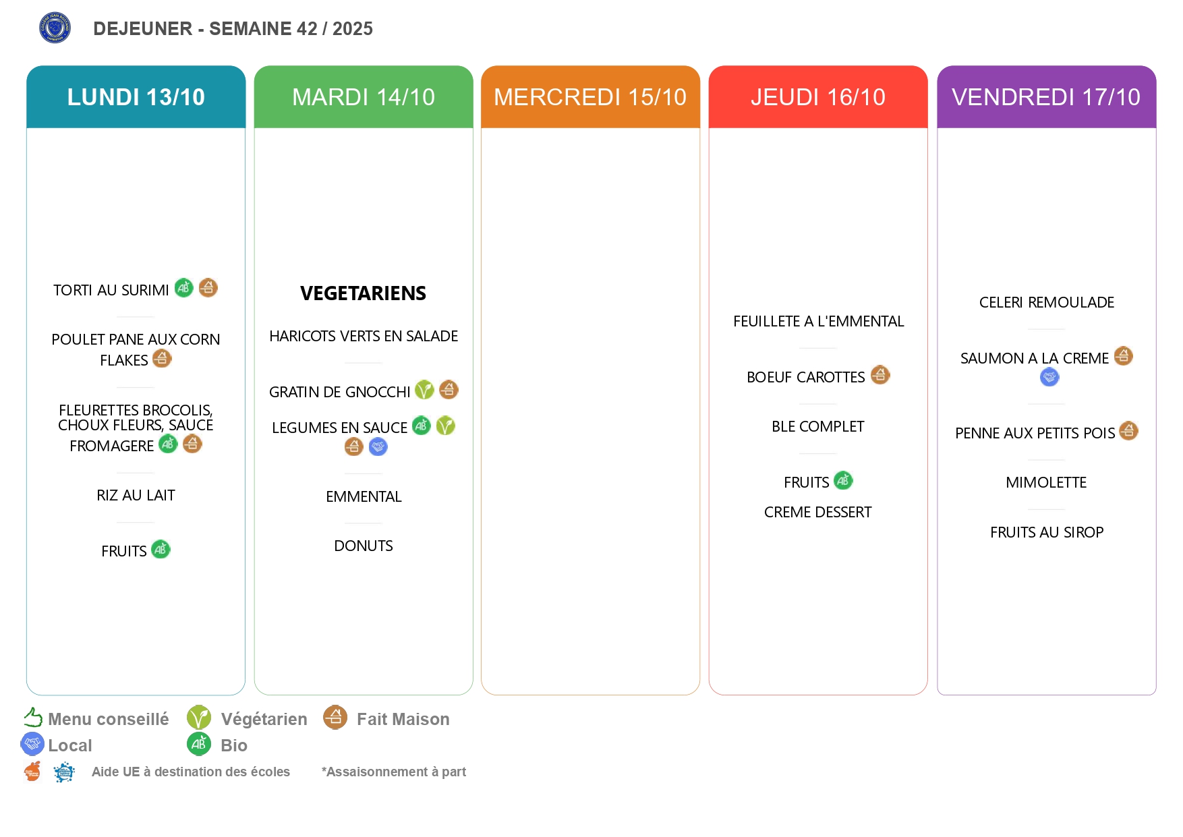Image resolution: width=1183 pixels, height=837 pixels.
Task: Select the Lundi 13/10 header
Action: pyautogui.click(x=136, y=97)
